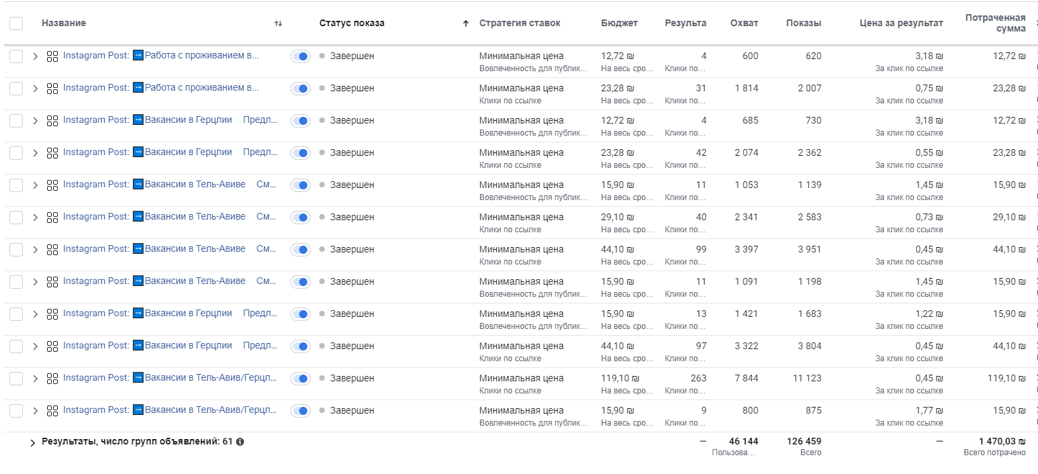Select the checkbox on the first Вакансии в Герцлии row
Image resolution: width=1038 pixels, height=474 pixels.
click(17, 120)
